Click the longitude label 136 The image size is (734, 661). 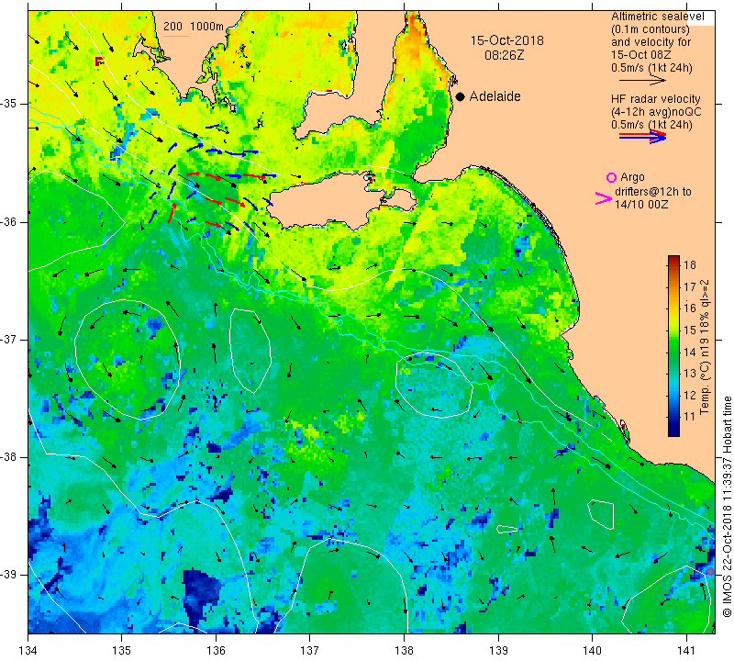click(x=216, y=650)
